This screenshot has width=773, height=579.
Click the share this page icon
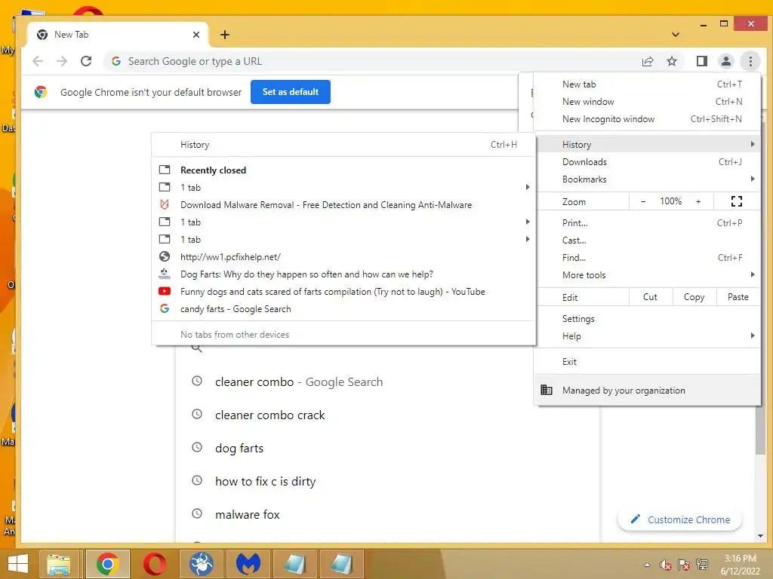coord(647,61)
